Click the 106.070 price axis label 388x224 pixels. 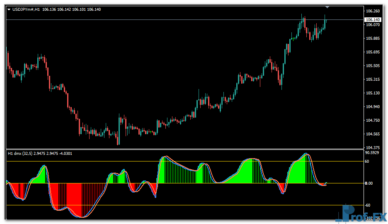(x=373, y=25)
